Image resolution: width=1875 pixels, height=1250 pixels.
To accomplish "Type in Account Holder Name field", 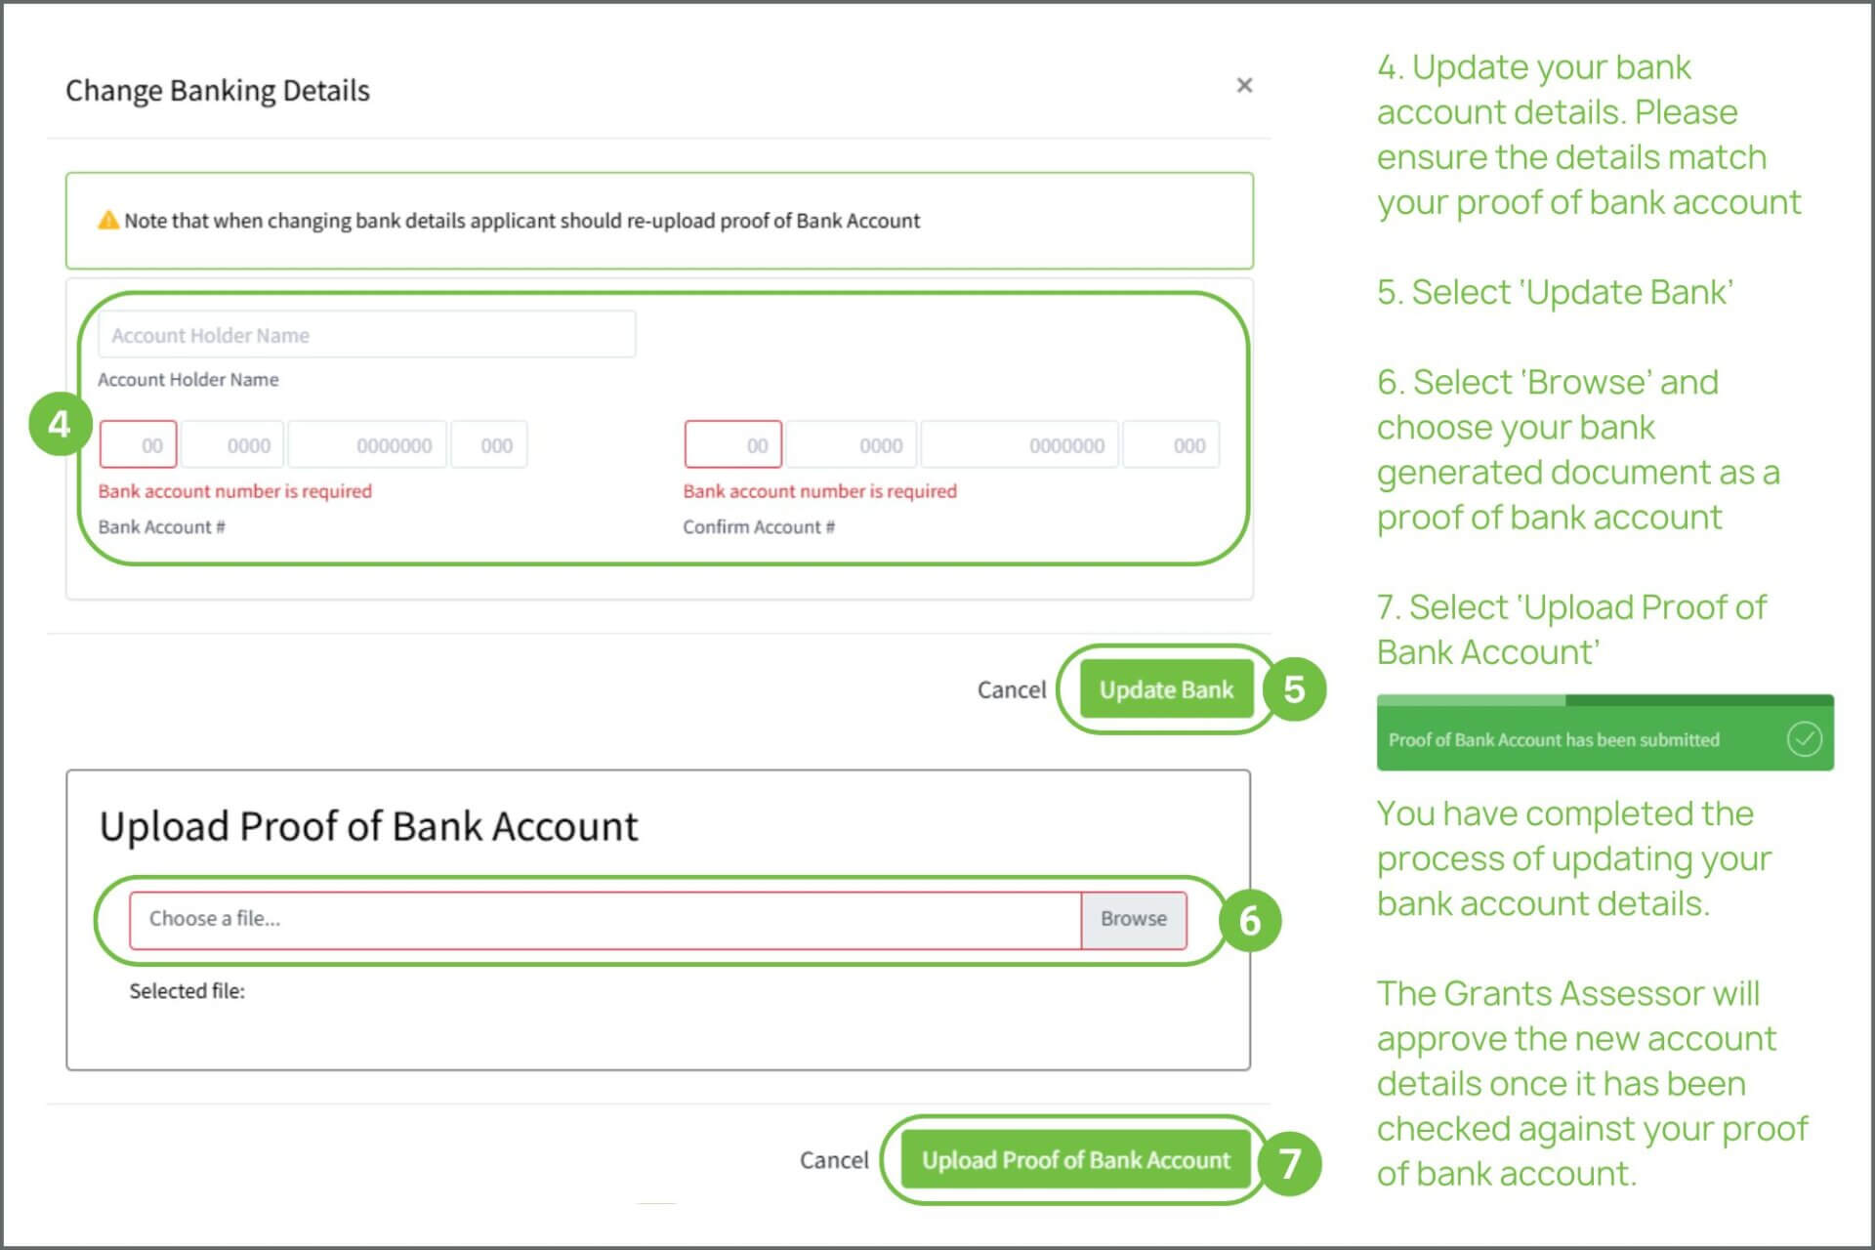I will tap(366, 335).
